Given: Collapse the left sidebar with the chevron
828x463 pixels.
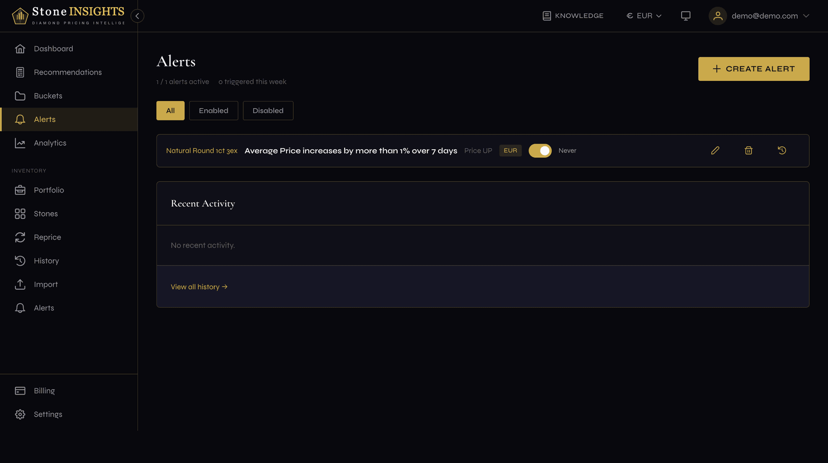Looking at the screenshot, I should (x=137, y=15).
